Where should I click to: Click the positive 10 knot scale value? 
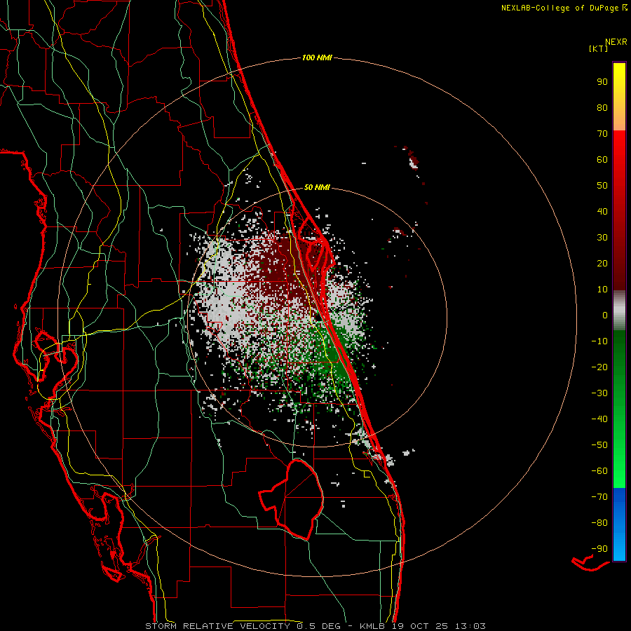click(602, 290)
